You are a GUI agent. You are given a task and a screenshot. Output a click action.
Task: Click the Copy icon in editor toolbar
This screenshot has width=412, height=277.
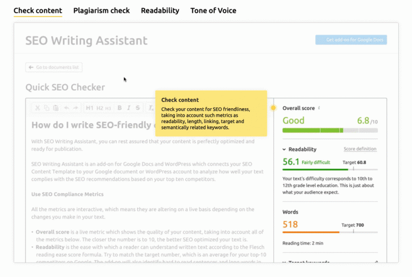(46, 108)
